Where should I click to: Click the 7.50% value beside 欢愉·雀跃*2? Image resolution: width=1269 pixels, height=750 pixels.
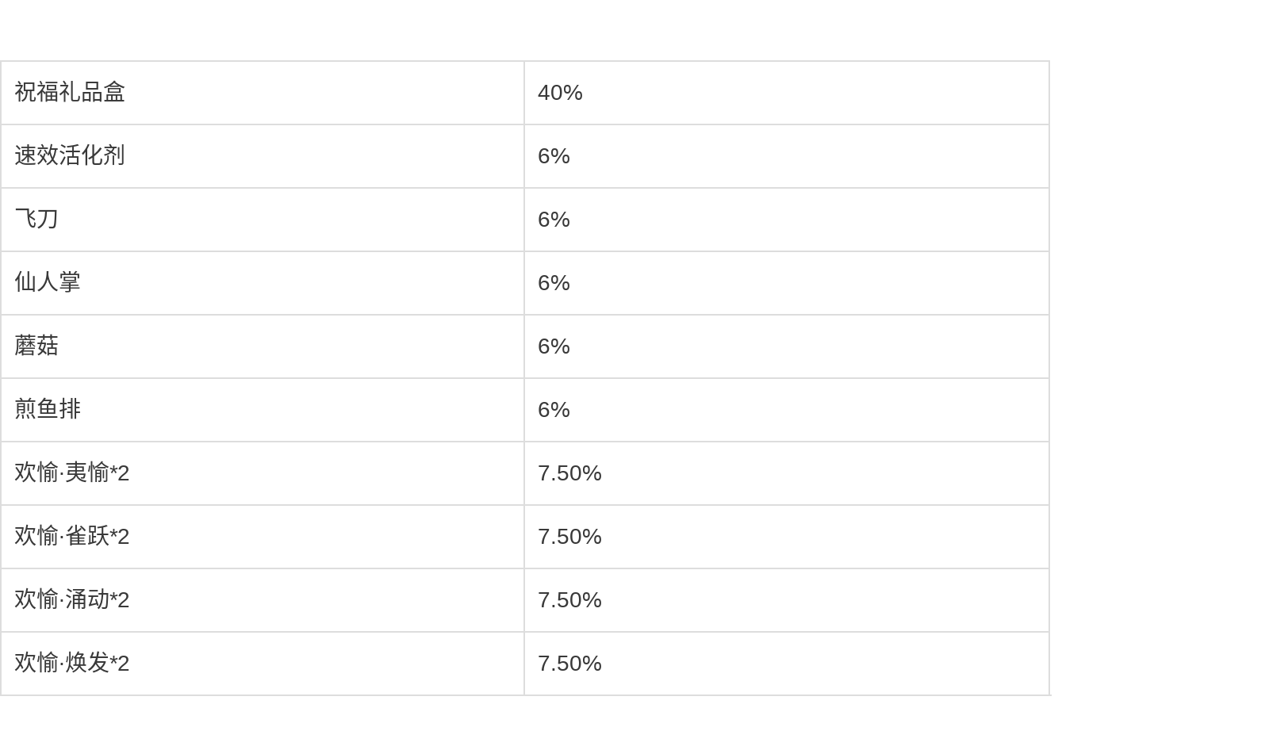(x=569, y=537)
